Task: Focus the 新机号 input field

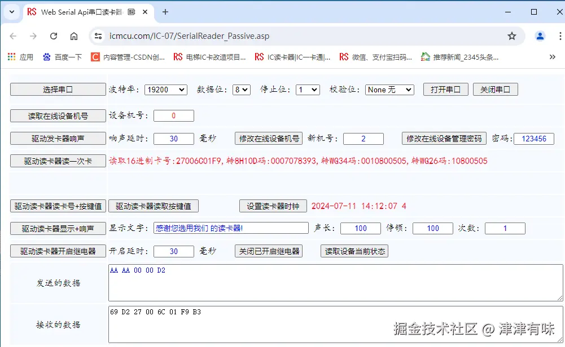Action: click(x=363, y=139)
